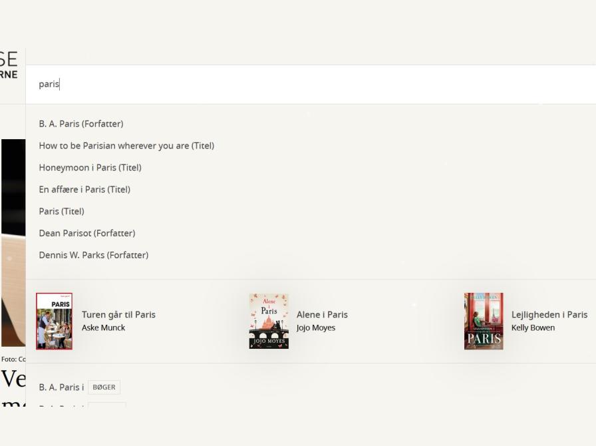Click author name 'Aske Munck'
596x446 pixels.
click(x=103, y=328)
